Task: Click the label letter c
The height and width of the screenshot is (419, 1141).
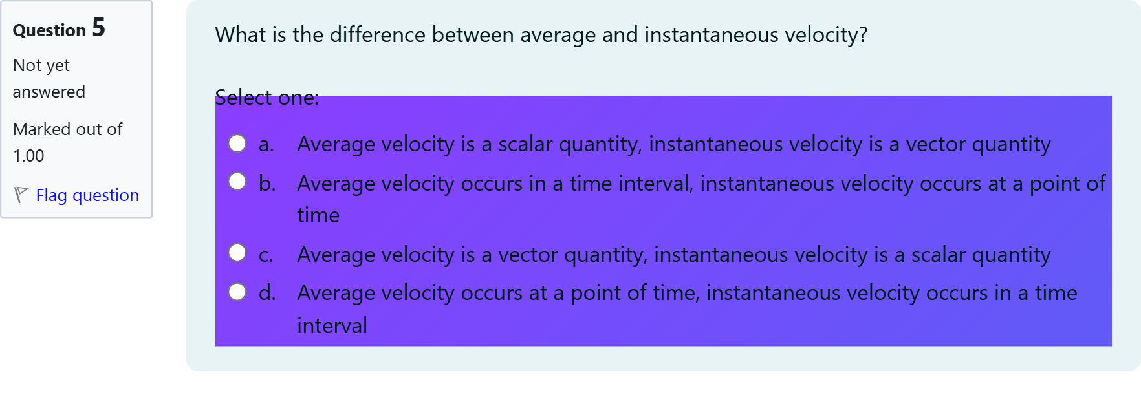Action: coord(265,254)
